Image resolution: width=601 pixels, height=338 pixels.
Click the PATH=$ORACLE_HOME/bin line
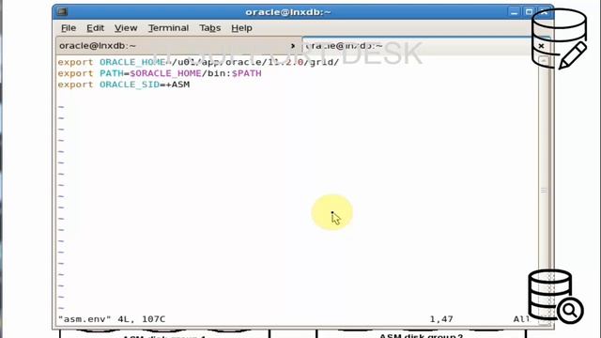pyautogui.click(x=160, y=73)
